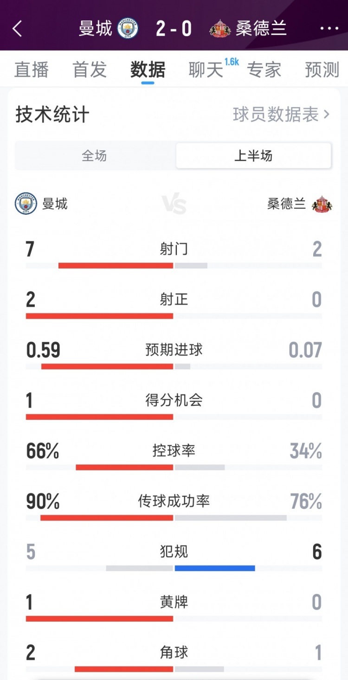Tap the 桑德兰 team name in header
Image resolution: width=348 pixels, height=680 pixels.
pyautogui.click(x=261, y=29)
